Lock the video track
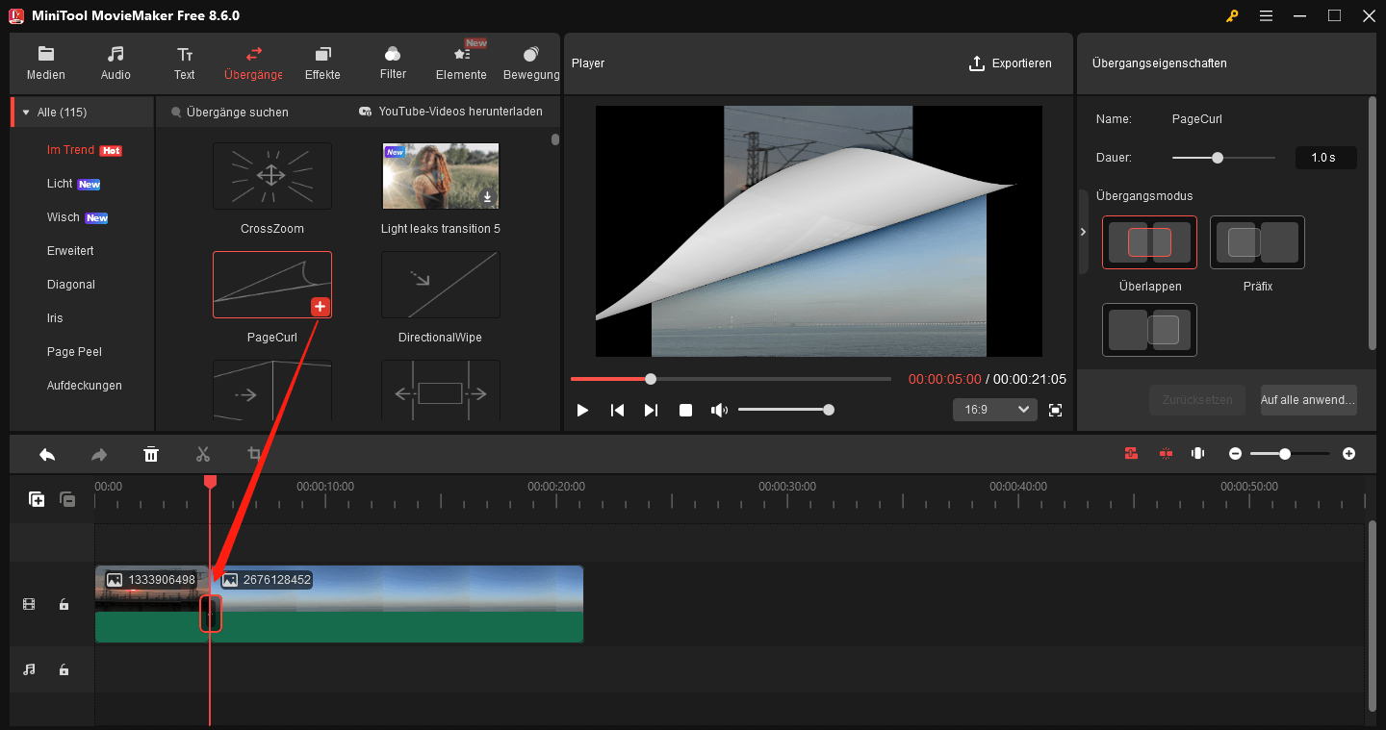This screenshot has height=730, width=1386. (x=64, y=604)
